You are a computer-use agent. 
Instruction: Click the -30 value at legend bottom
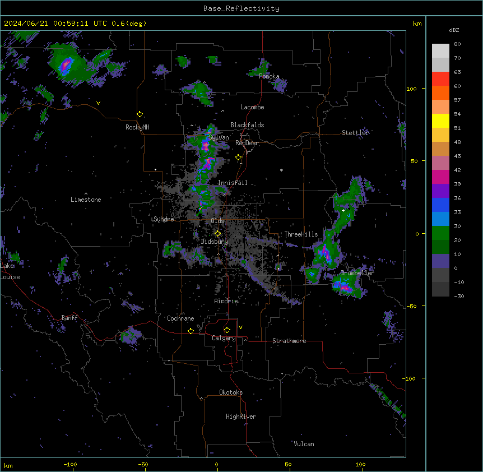(x=459, y=296)
